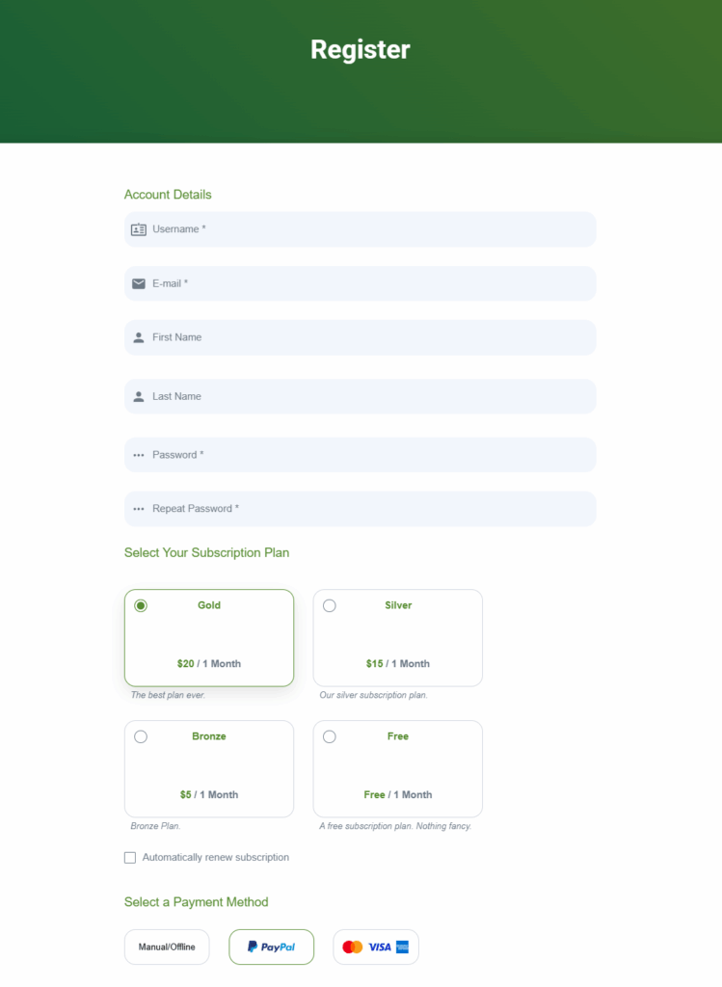Focus the Last Name input field
This screenshot has height=987, width=722.
pyautogui.click(x=361, y=396)
